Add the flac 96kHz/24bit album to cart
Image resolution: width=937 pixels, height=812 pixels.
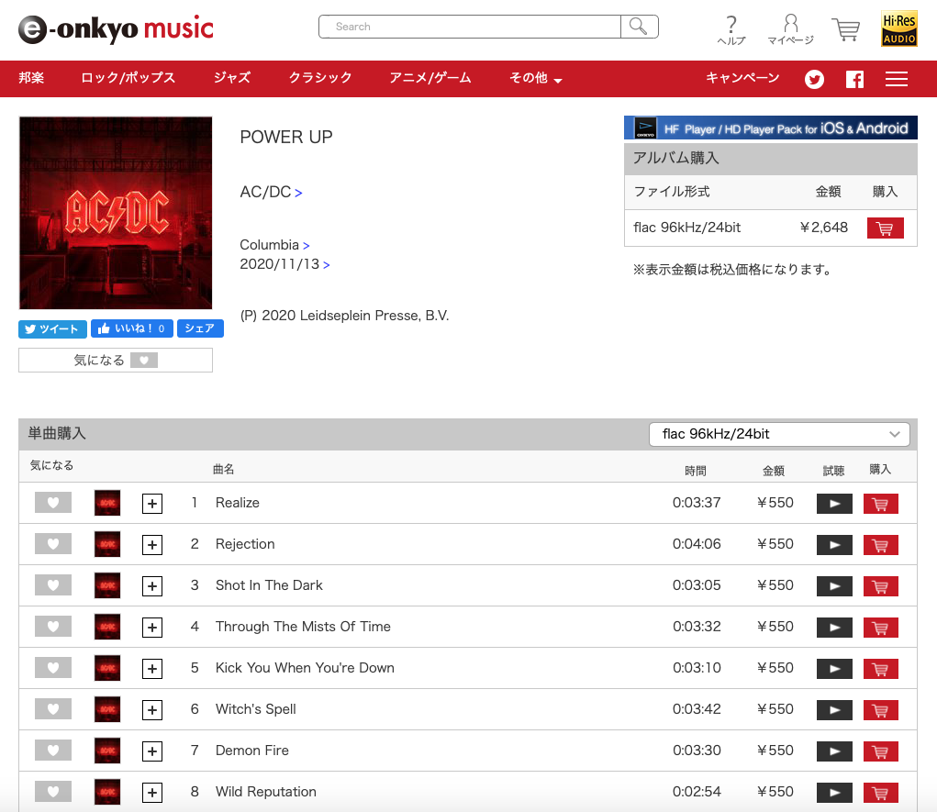[x=885, y=228]
